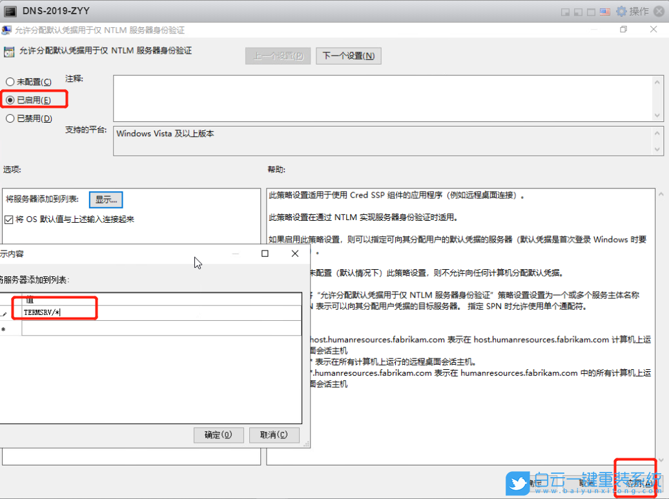669x499 pixels.
Task: Click the highlighted 应用 button
Action: coord(635,483)
